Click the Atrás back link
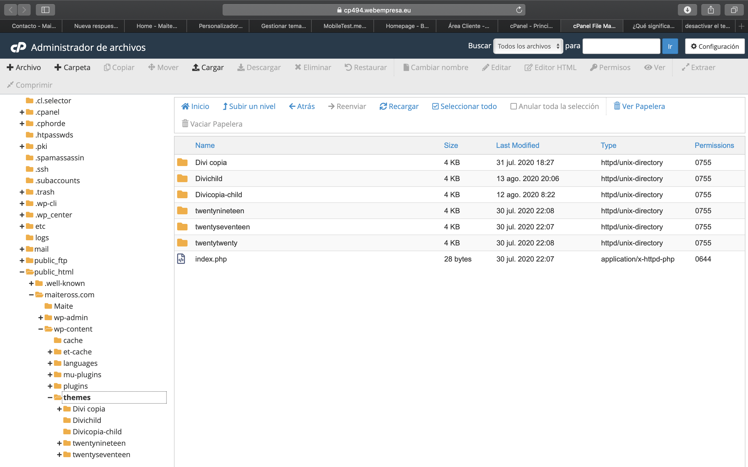 pos(302,106)
